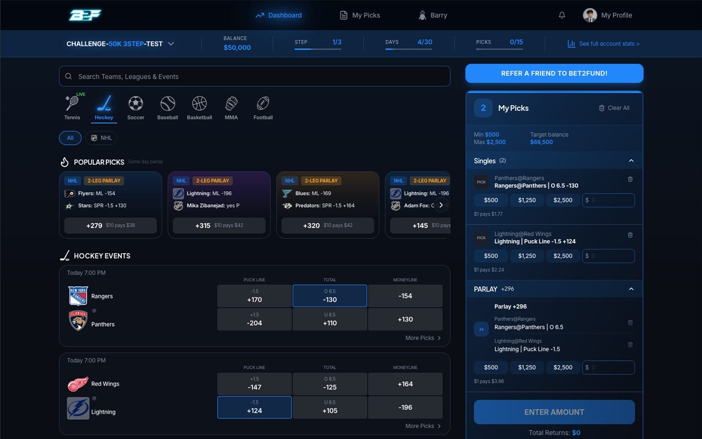Select the Soccer sport icon
Image resolution: width=702 pixels, height=439 pixels.
tap(136, 108)
